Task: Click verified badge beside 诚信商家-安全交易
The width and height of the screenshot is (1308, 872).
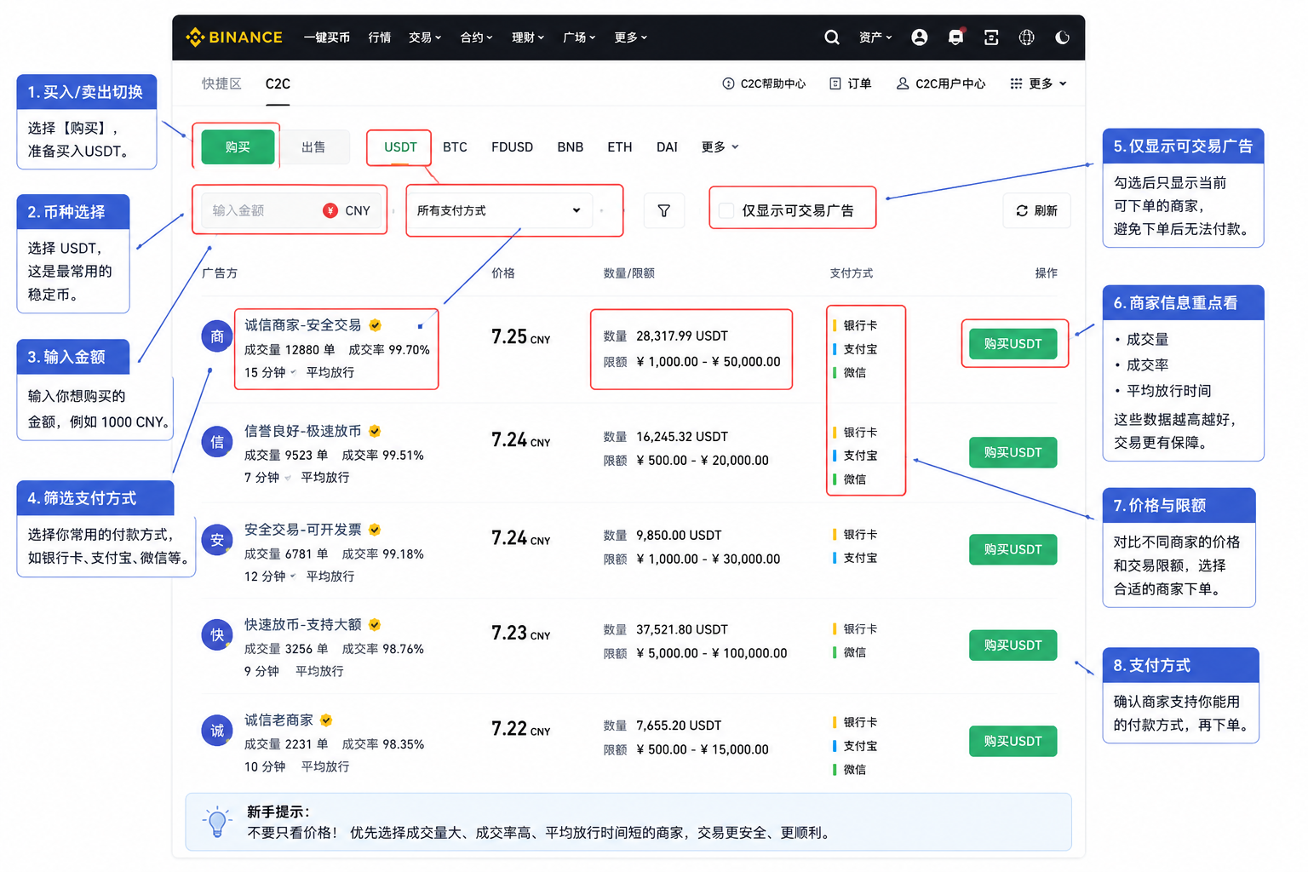Action: point(375,325)
